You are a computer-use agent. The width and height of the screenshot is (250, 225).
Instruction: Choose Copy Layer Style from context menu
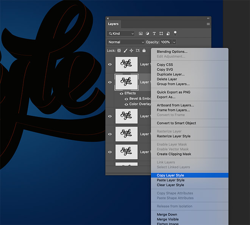tap(170, 175)
